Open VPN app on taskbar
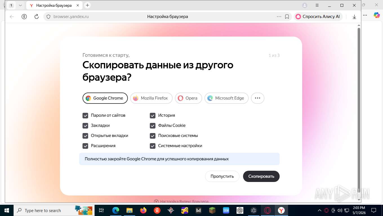 click(226, 210)
